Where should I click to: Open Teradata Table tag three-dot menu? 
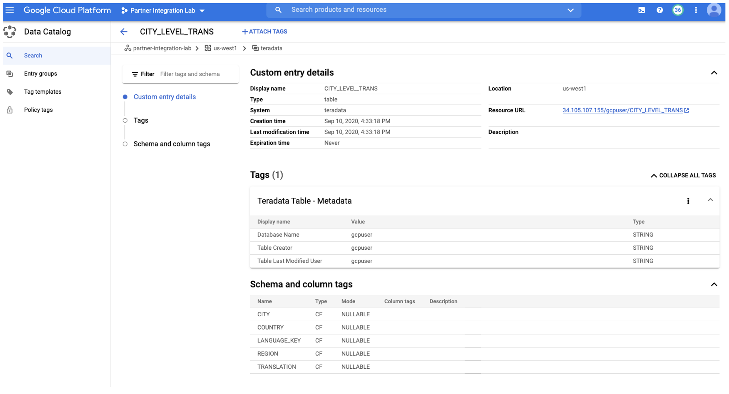tap(688, 201)
